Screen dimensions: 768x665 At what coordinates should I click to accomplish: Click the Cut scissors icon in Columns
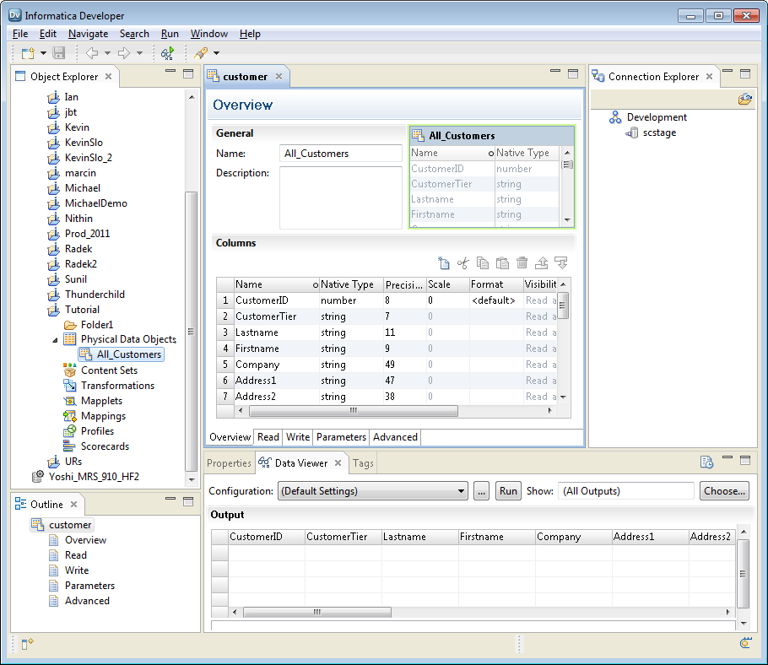pos(462,263)
